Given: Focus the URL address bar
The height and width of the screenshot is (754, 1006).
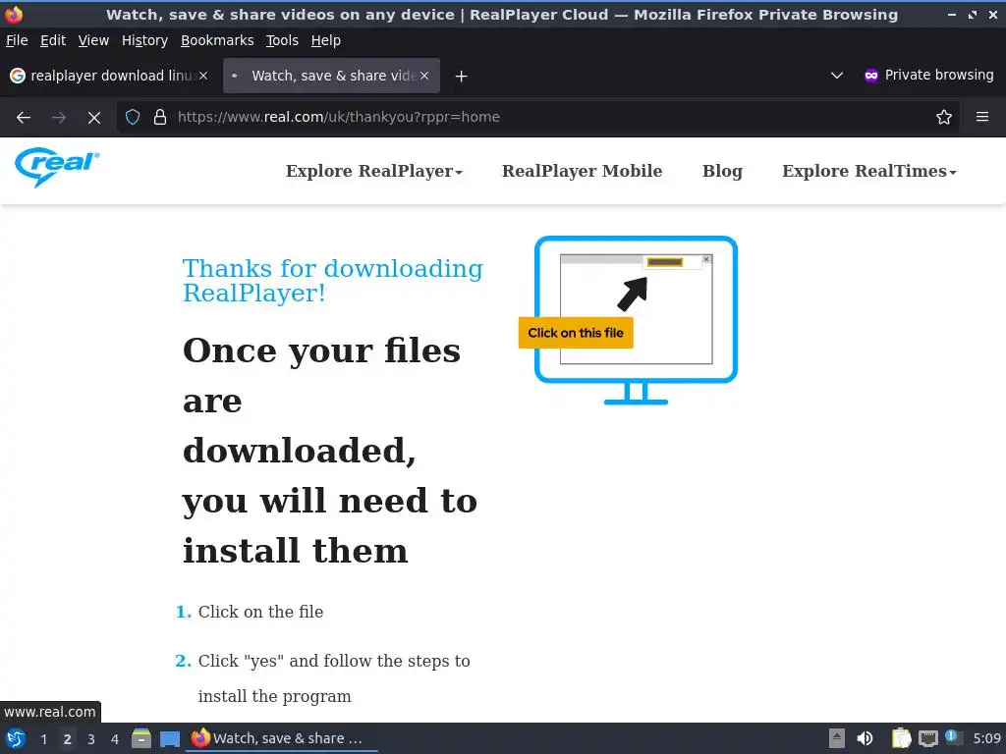Looking at the screenshot, I should pos(539,118).
